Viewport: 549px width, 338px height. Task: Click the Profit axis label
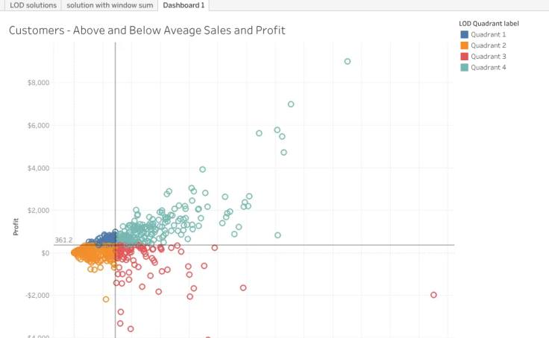[x=16, y=226]
